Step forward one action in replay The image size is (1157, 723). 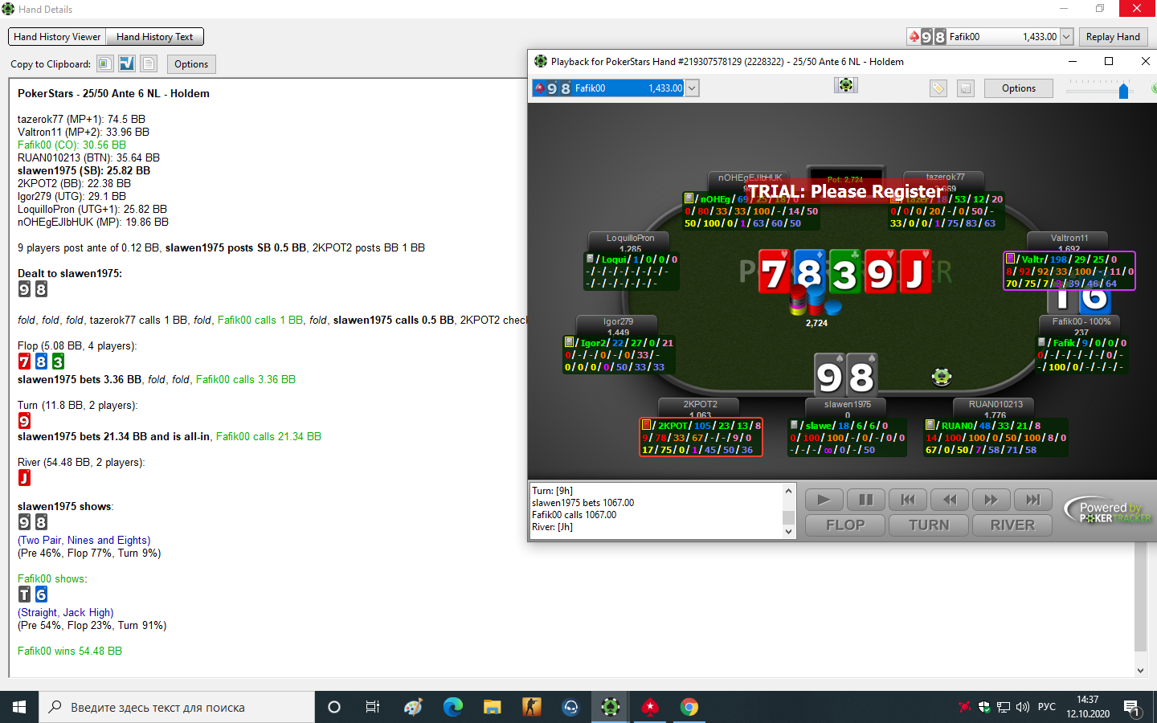click(x=991, y=500)
